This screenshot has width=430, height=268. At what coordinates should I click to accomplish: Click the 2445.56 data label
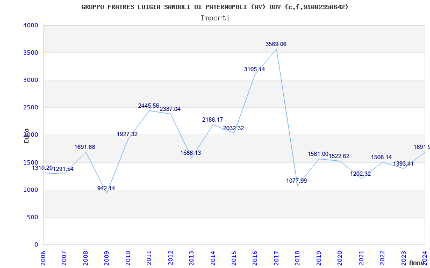tap(149, 106)
